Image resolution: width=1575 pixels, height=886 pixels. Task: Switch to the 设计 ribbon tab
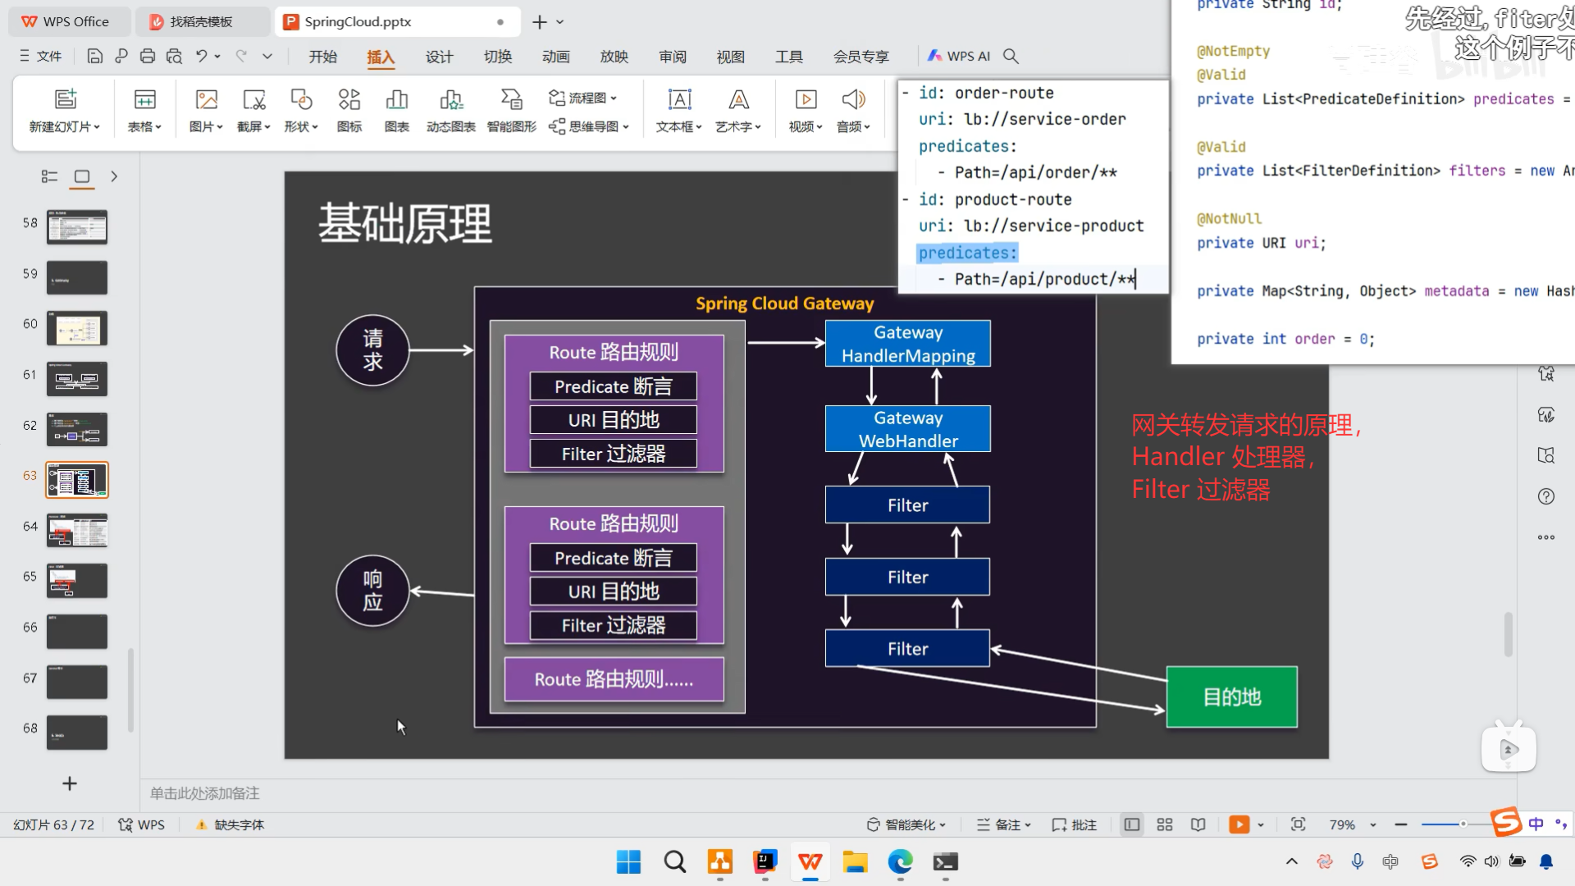tap(440, 57)
